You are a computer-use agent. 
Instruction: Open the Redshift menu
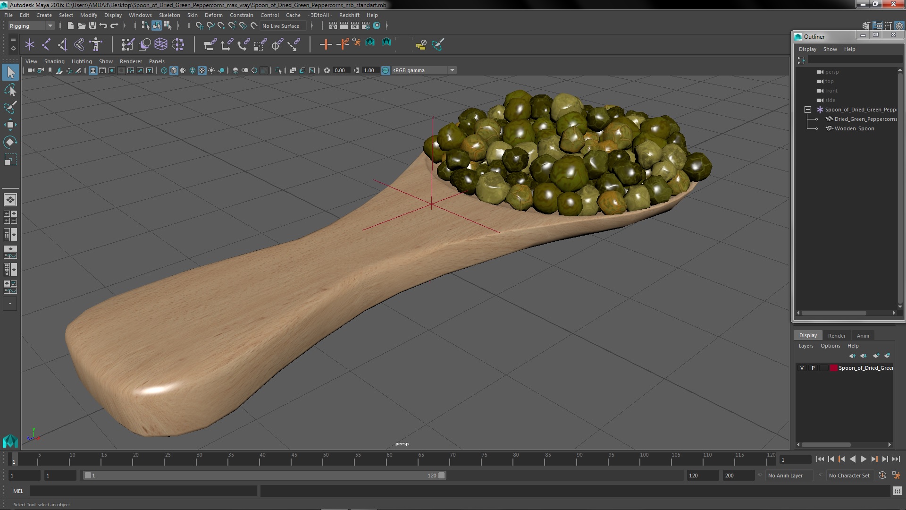[349, 15]
